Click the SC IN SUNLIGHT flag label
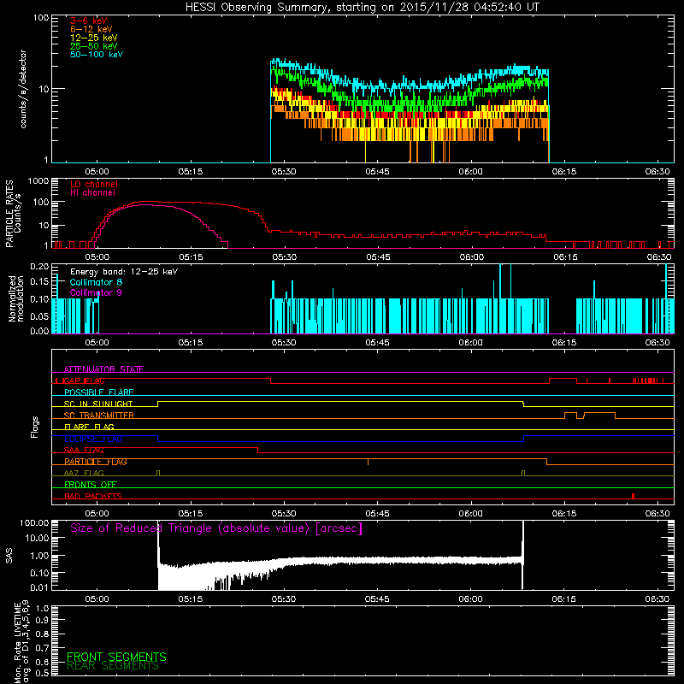Image resolution: width=684 pixels, height=684 pixels. pyautogui.click(x=98, y=404)
